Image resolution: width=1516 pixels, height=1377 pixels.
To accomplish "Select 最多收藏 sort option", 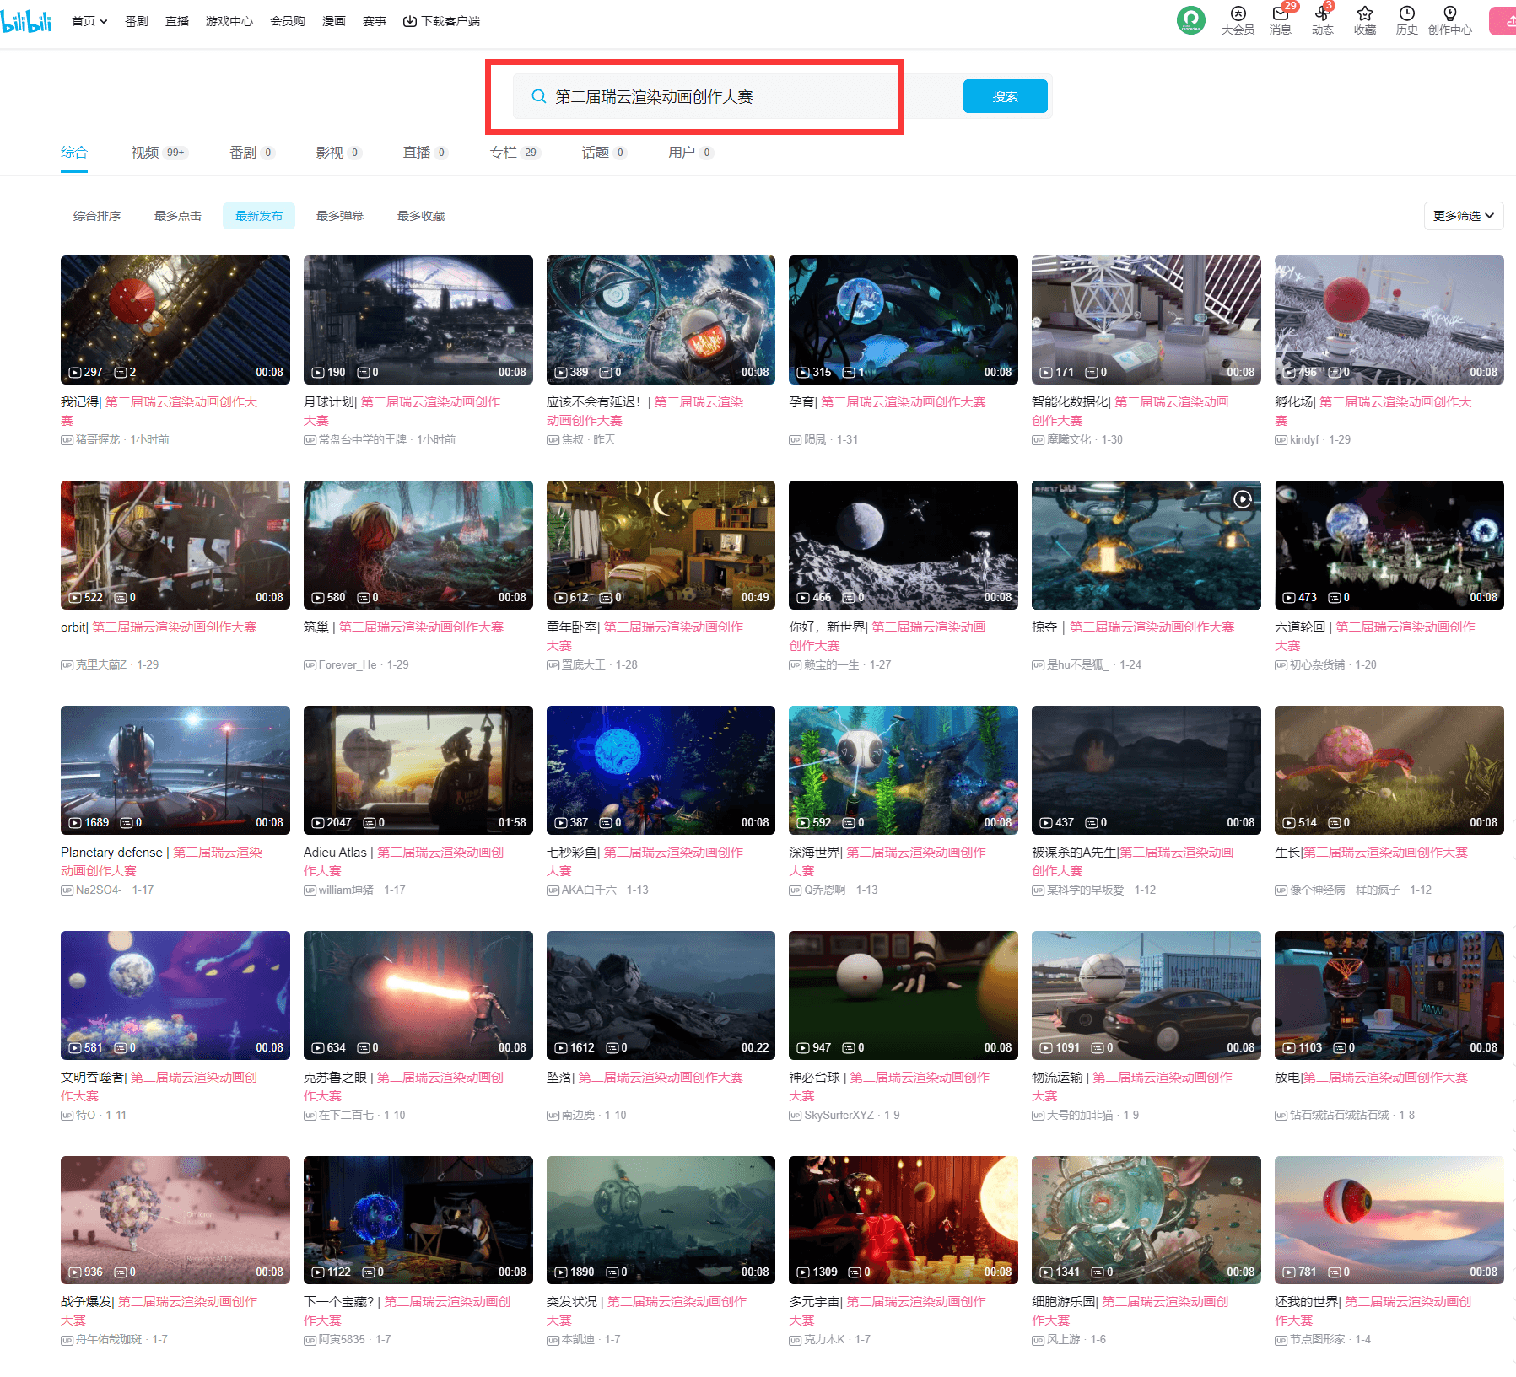I will pos(421,216).
